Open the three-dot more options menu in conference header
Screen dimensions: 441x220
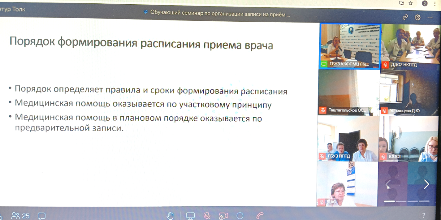pos(430,18)
